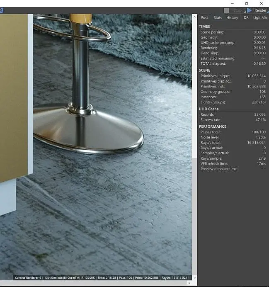Image resolution: width=269 pixels, height=287 pixels.
Task: Click the 'Geometry groups' label
Action: click(x=215, y=92)
